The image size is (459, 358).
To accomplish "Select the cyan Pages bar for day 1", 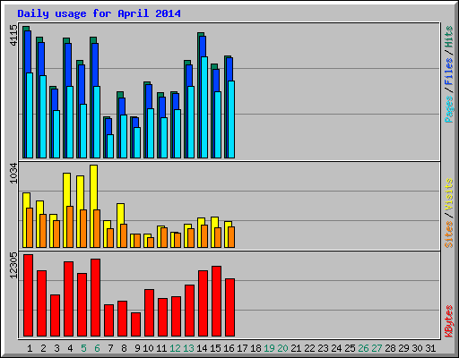I will [x=30, y=115].
